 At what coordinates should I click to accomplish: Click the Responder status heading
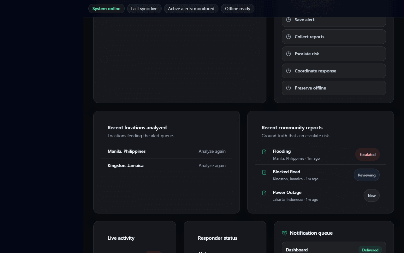[217, 238]
